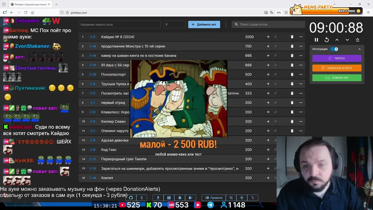The image size is (373, 210).
Task: Go to the browser home page
Action: click(x=33, y=13)
